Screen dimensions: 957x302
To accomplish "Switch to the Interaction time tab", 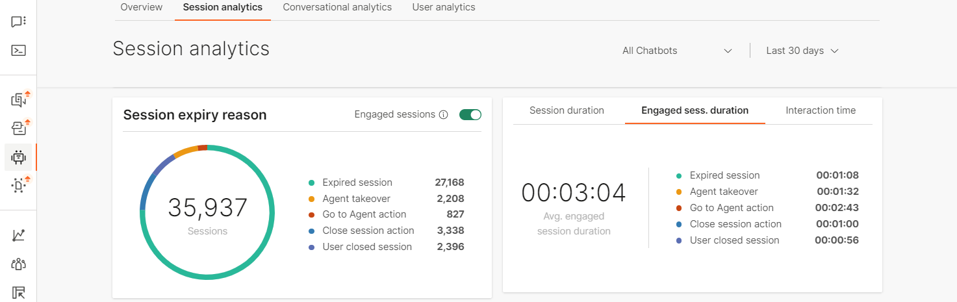I will (x=821, y=110).
